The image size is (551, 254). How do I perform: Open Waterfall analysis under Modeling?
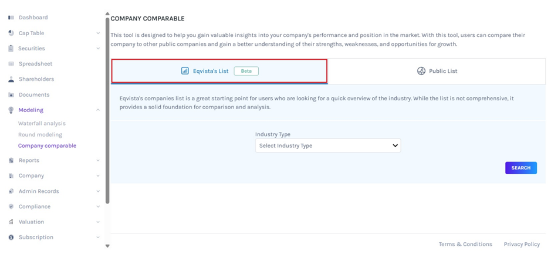point(42,124)
